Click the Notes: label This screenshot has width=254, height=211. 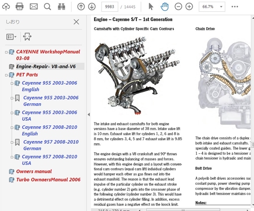click(201, 203)
